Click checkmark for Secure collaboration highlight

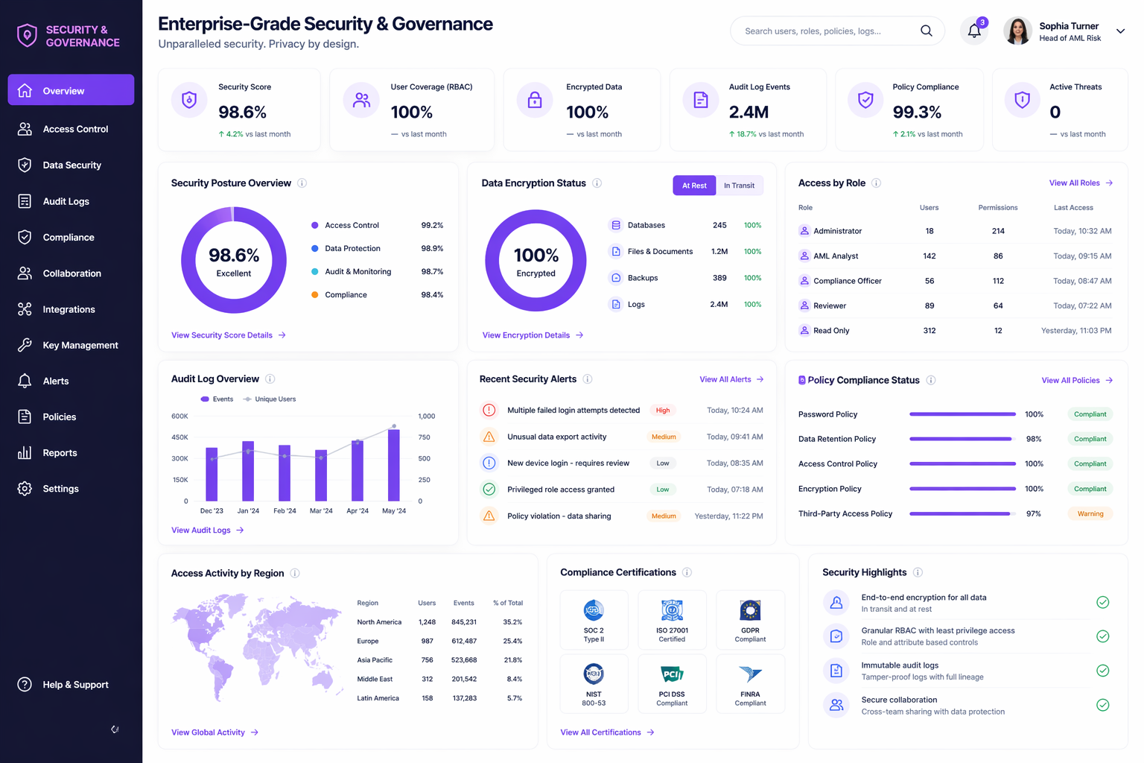click(x=1103, y=705)
